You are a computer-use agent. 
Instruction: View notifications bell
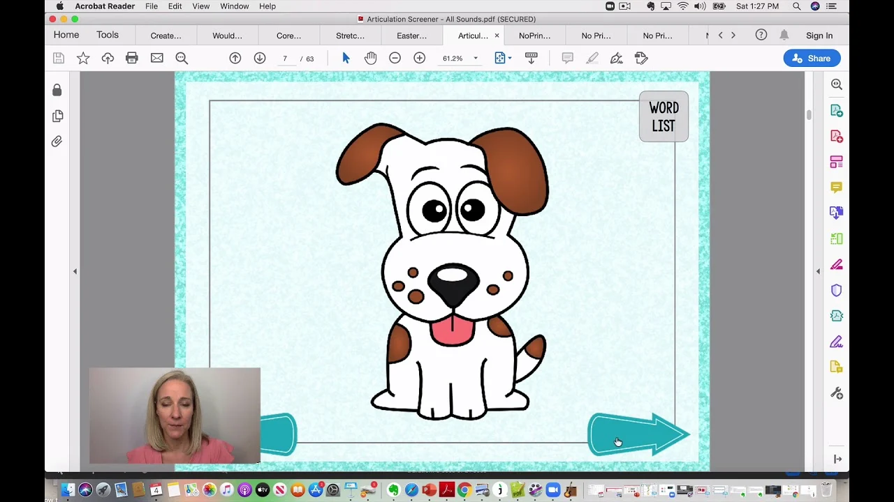click(x=784, y=35)
